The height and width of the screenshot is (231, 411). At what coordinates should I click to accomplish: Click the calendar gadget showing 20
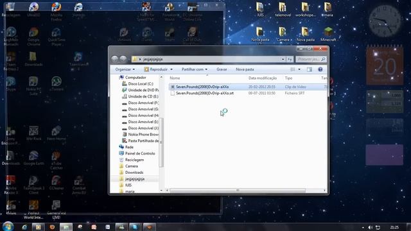tap(385, 65)
